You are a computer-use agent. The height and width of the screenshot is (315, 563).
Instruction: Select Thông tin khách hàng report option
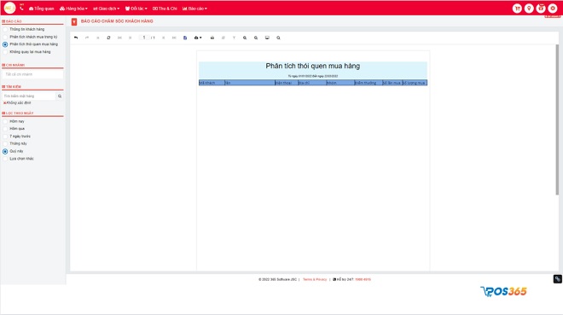pyautogui.click(x=24, y=29)
